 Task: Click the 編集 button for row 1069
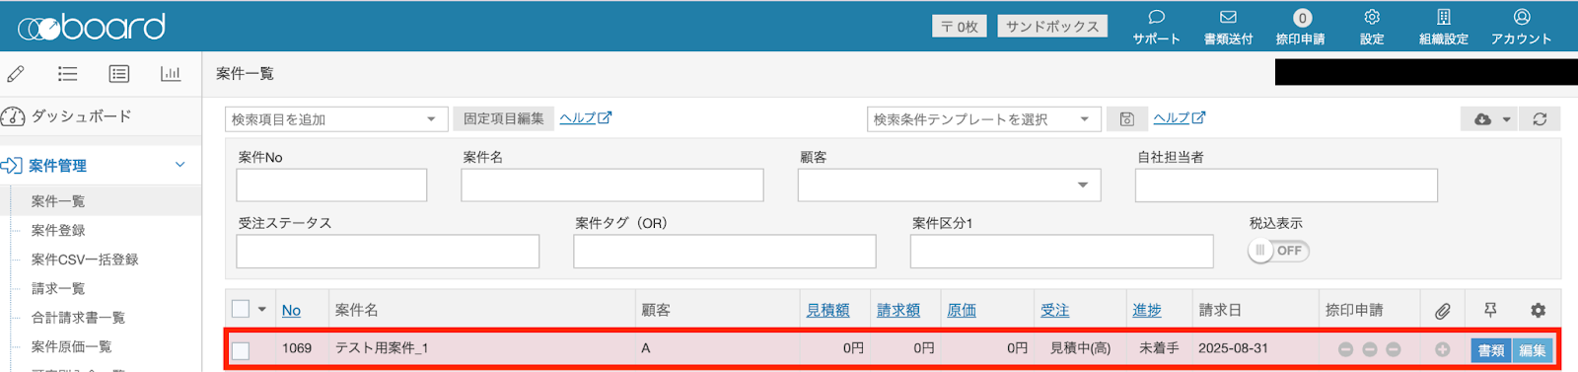pyautogui.click(x=1533, y=350)
